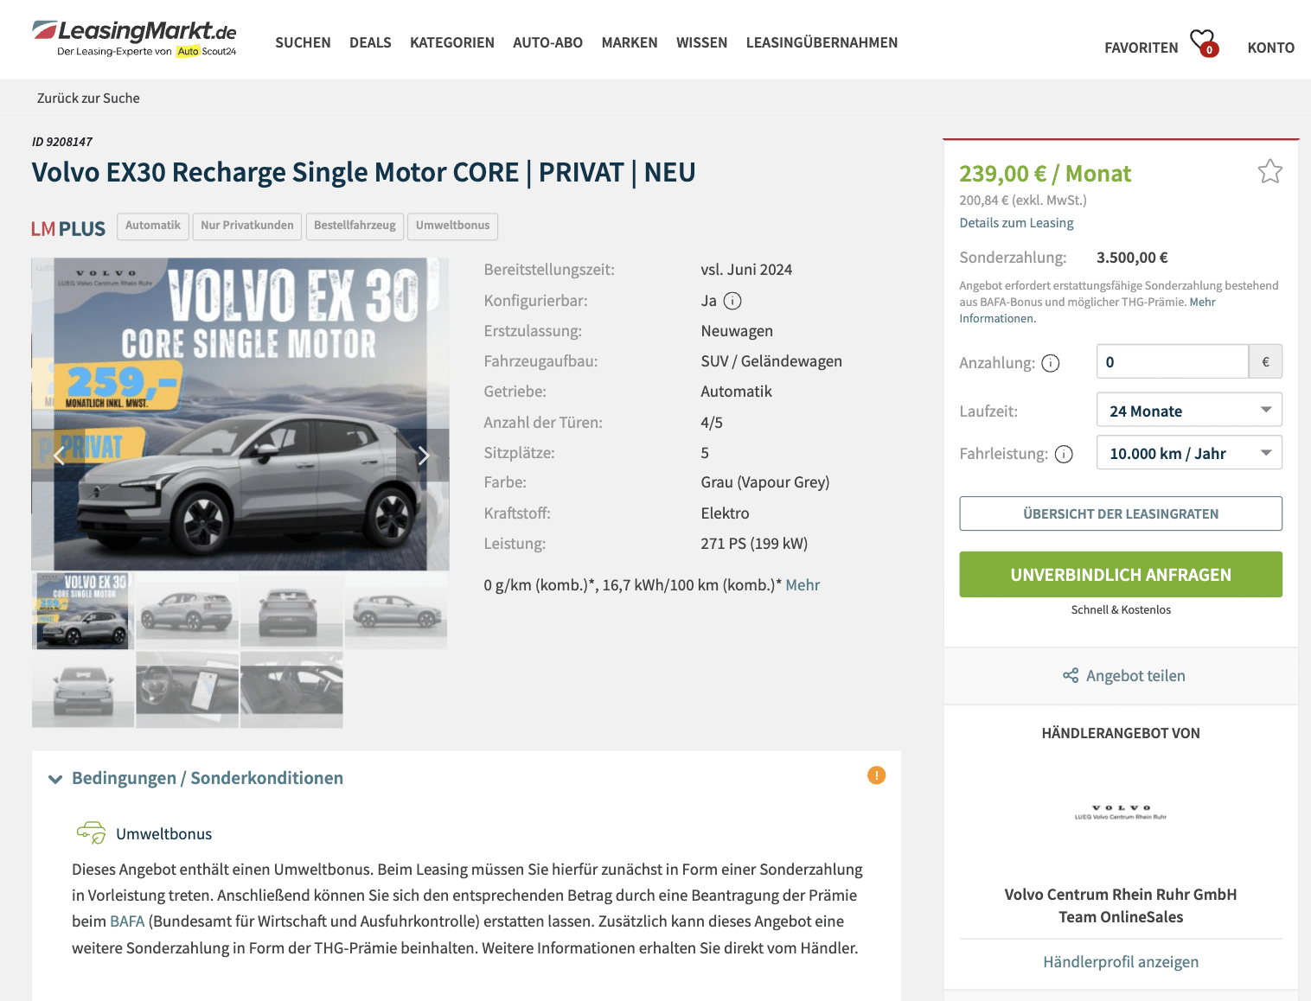Open favorites heart icon
Image resolution: width=1311 pixels, height=1001 pixels.
click(1204, 42)
